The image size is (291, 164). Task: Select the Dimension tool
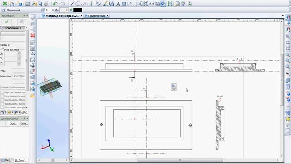130,4
